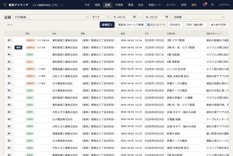Click the CSV（表の形） button

(195, 25)
